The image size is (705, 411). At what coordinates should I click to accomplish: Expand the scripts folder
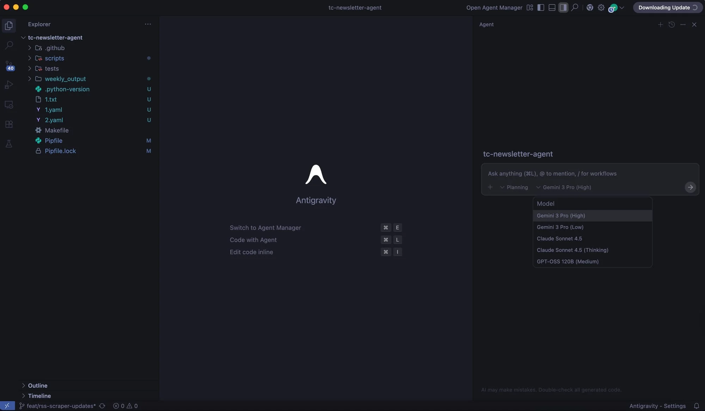click(54, 58)
